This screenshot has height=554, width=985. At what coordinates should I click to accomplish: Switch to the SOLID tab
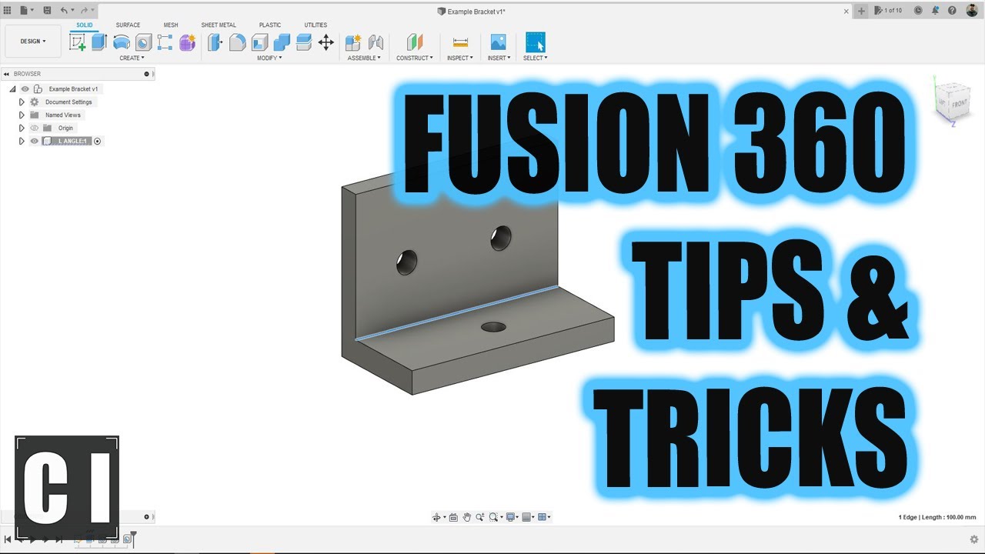pyautogui.click(x=85, y=25)
